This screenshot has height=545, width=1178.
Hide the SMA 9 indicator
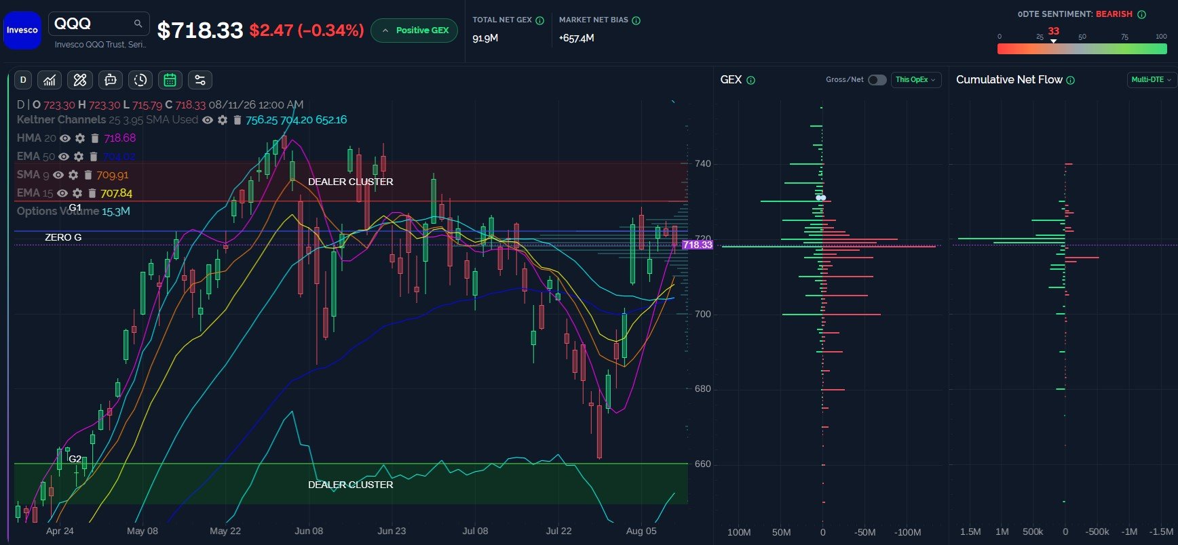tap(58, 175)
